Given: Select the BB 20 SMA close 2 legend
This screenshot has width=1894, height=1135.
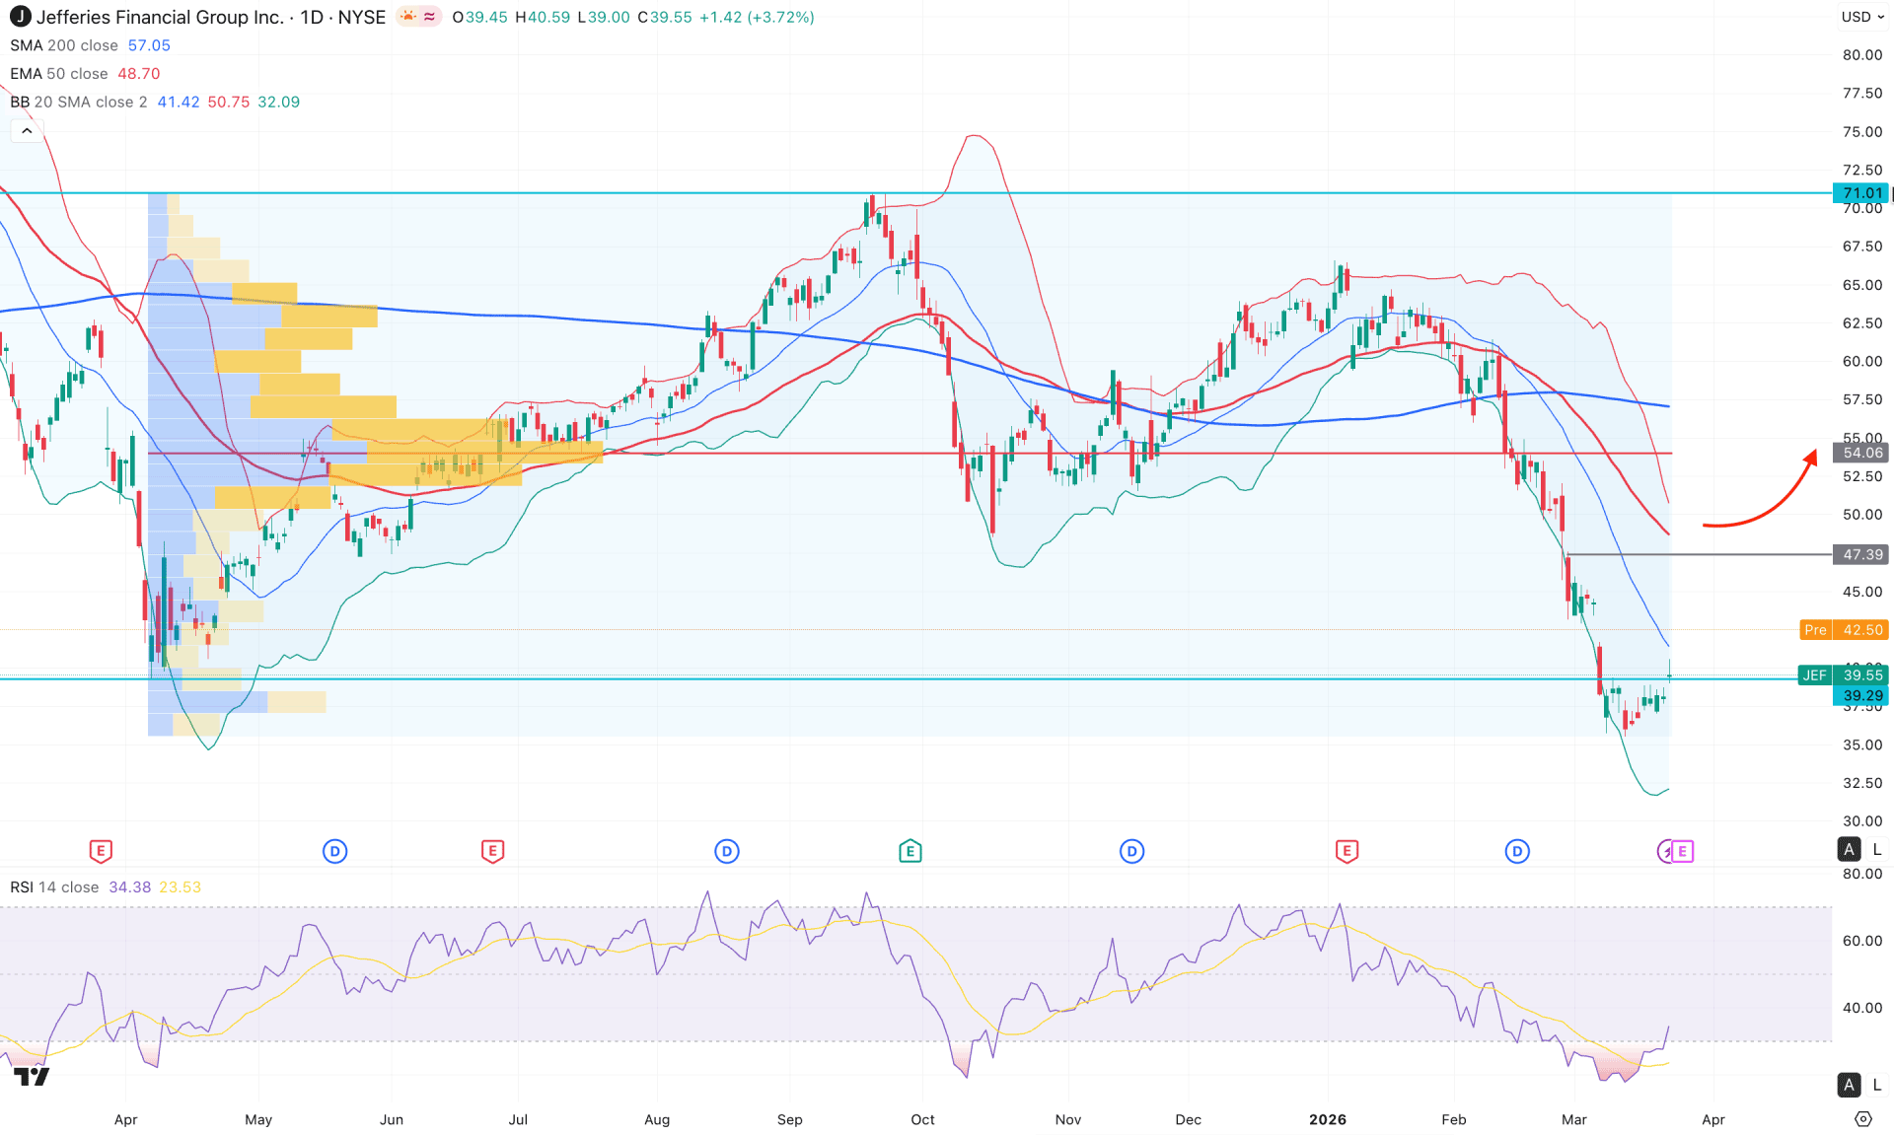Looking at the screenshot, I should point(79,103).
